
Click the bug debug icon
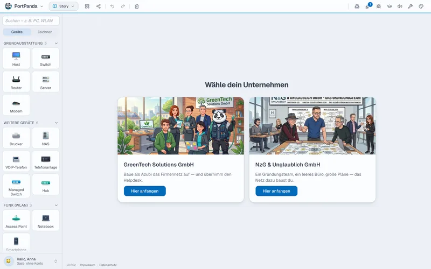click(379, 6)
